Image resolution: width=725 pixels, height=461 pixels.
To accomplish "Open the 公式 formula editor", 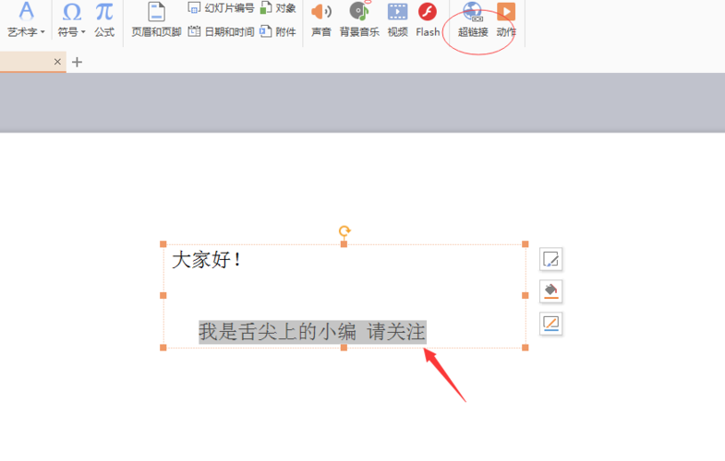I will tap(104, 19).
